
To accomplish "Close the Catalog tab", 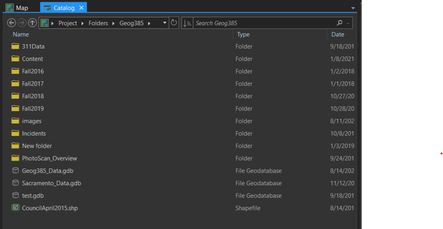I will tap(81, 8).
